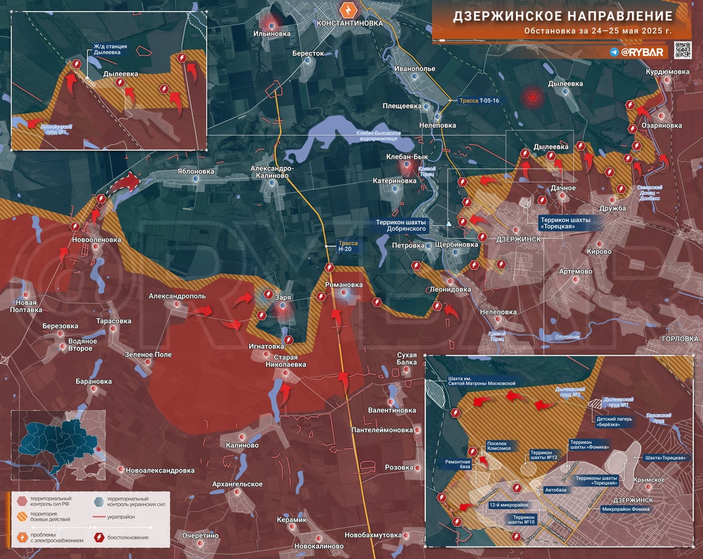Click the settlement dot of Яблоновка

pyautogui.click(x=196, y=179)
